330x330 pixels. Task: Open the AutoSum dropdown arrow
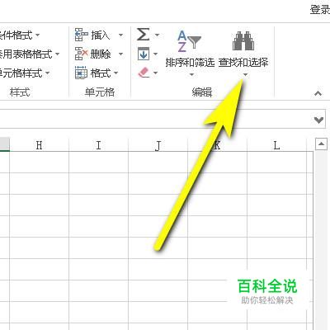(x=157, y=35)
